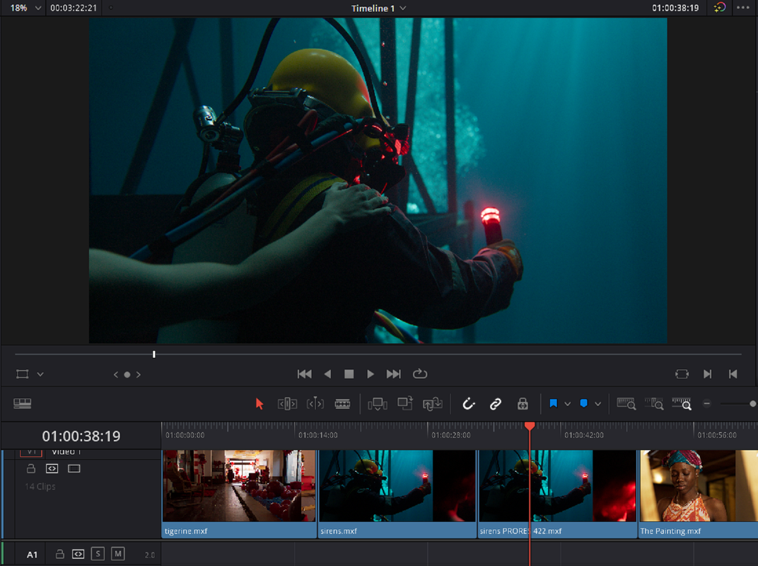Toggle linked selection chain icon

tap(496, 404)
